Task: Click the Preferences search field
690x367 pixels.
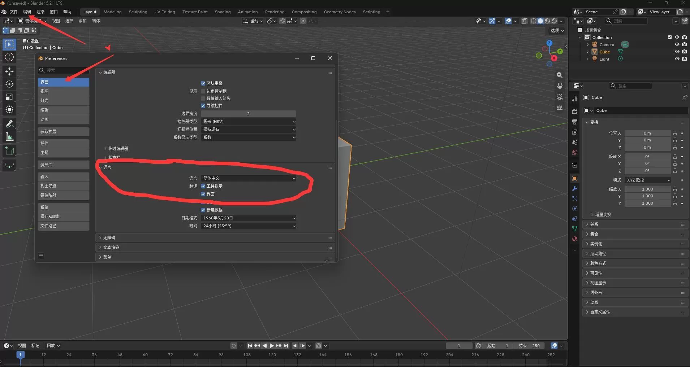Action: (x=64, y=70)
